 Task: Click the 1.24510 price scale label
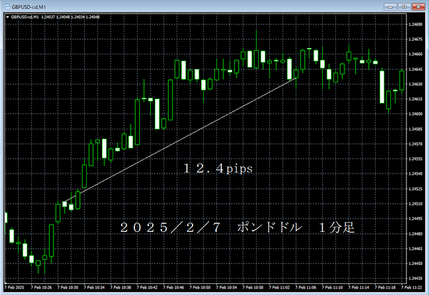pos(415,204)
